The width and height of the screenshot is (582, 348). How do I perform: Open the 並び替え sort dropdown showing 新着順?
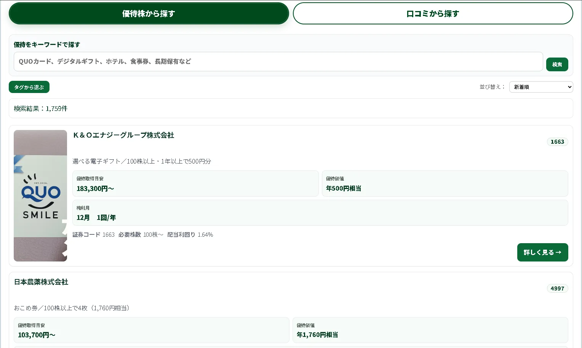[x=541, y=87]
